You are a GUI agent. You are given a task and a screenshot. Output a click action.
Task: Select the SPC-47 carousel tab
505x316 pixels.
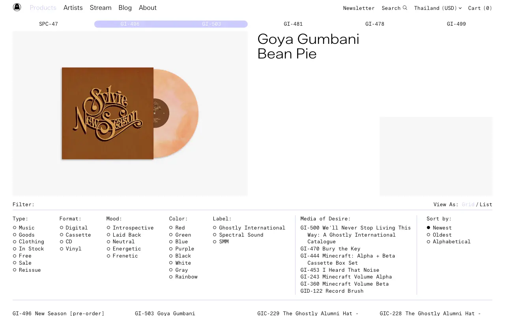[49, 24]
